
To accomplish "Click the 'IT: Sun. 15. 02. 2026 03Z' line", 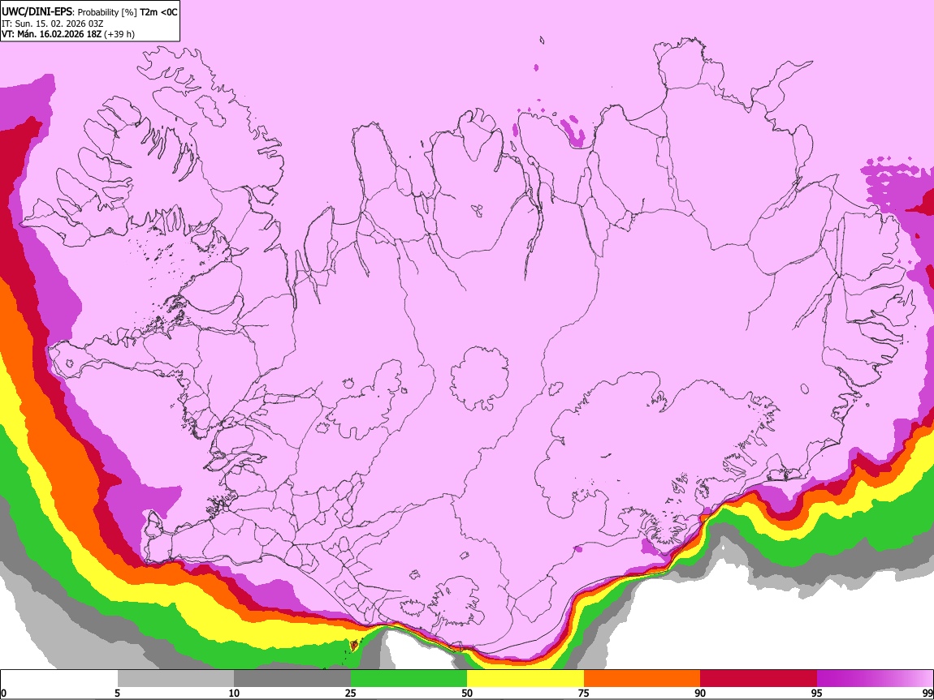I will pos(52,24).
